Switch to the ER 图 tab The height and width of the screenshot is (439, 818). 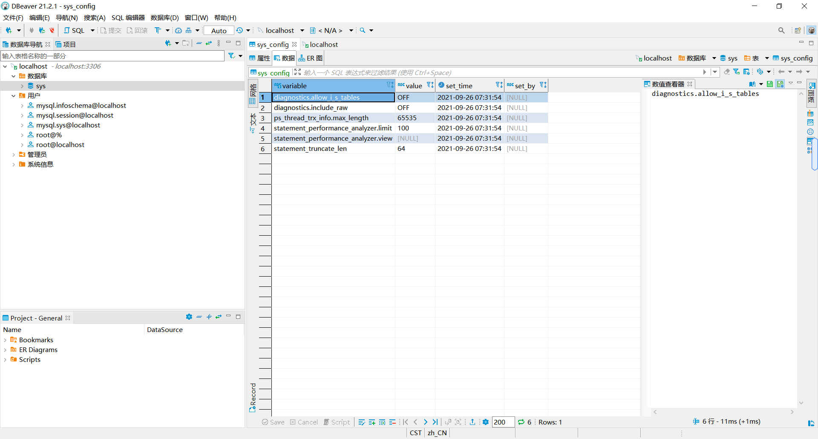[x=311, y=58]
